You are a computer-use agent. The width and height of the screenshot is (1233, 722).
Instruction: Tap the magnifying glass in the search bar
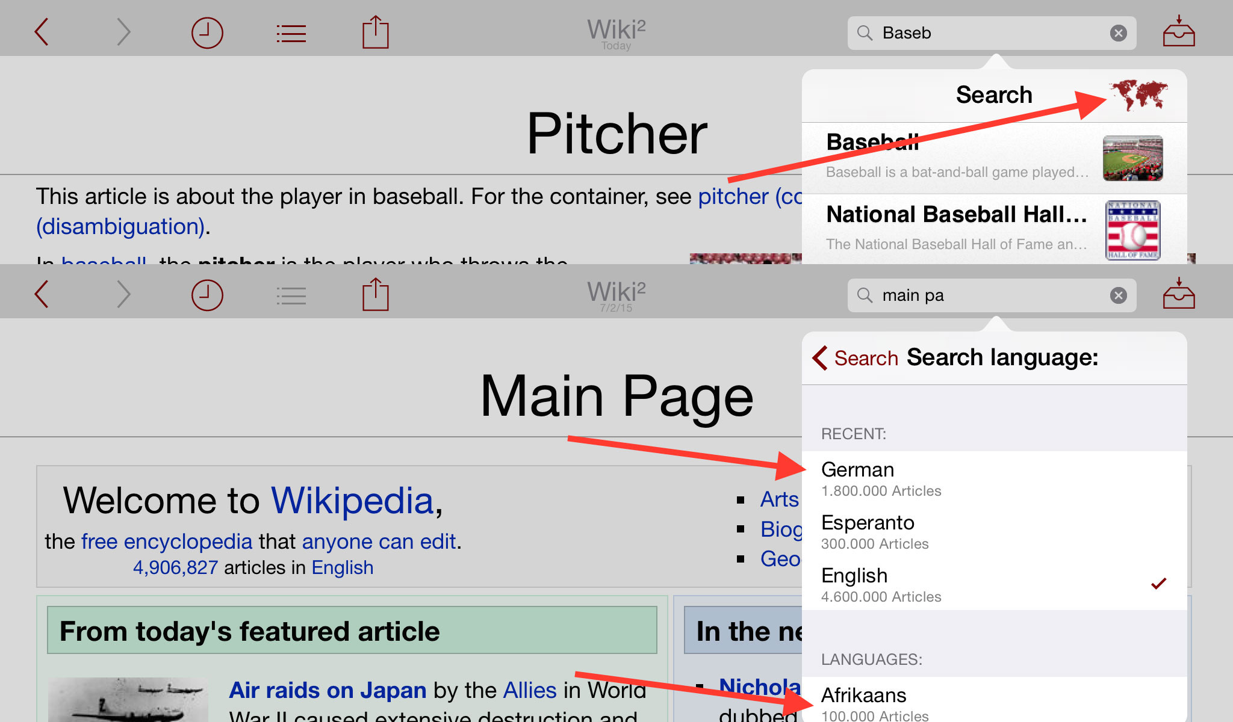(865, 32)
